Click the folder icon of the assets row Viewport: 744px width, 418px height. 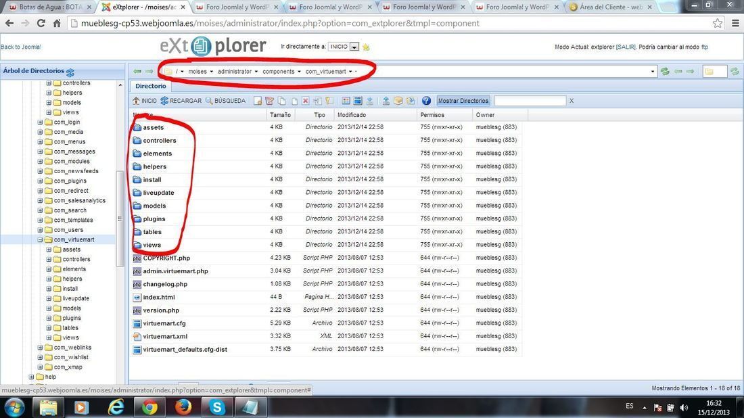[137, 127]
